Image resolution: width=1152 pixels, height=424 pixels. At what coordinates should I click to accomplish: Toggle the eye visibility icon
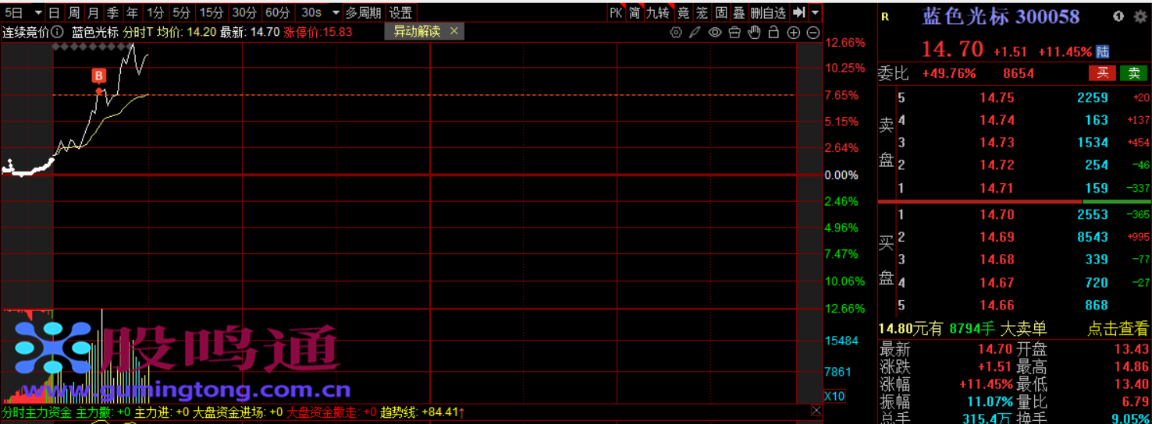click(x=714, y=33)
